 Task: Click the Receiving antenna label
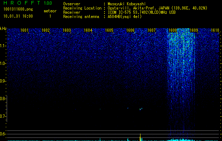81,17
